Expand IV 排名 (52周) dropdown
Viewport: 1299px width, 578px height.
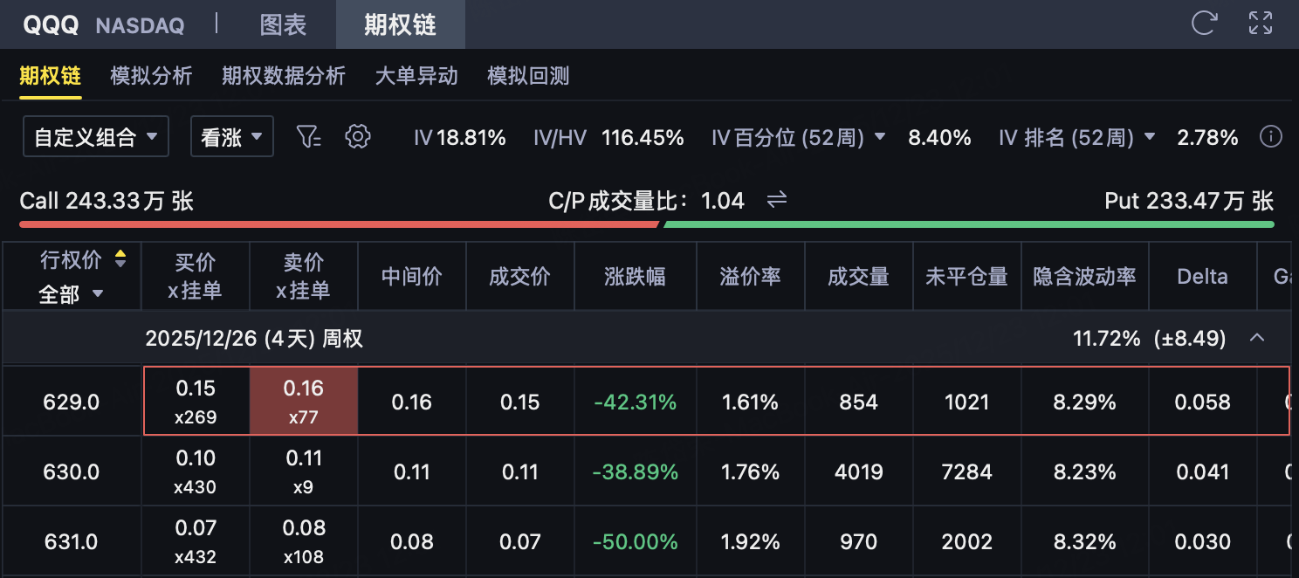(x=1150, y=137)
